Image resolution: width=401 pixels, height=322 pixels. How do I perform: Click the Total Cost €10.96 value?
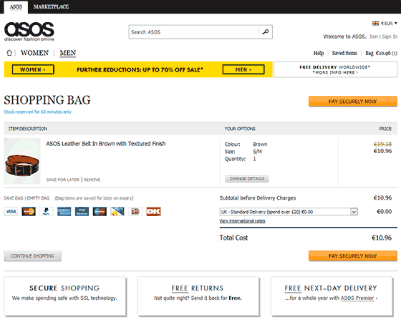pyautogui.click(x=382, y=238)
